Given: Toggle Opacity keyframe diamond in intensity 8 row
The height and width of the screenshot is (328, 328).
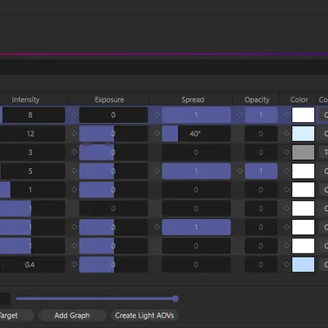Looking at the screenshot, I should click(x=239, y=115).
